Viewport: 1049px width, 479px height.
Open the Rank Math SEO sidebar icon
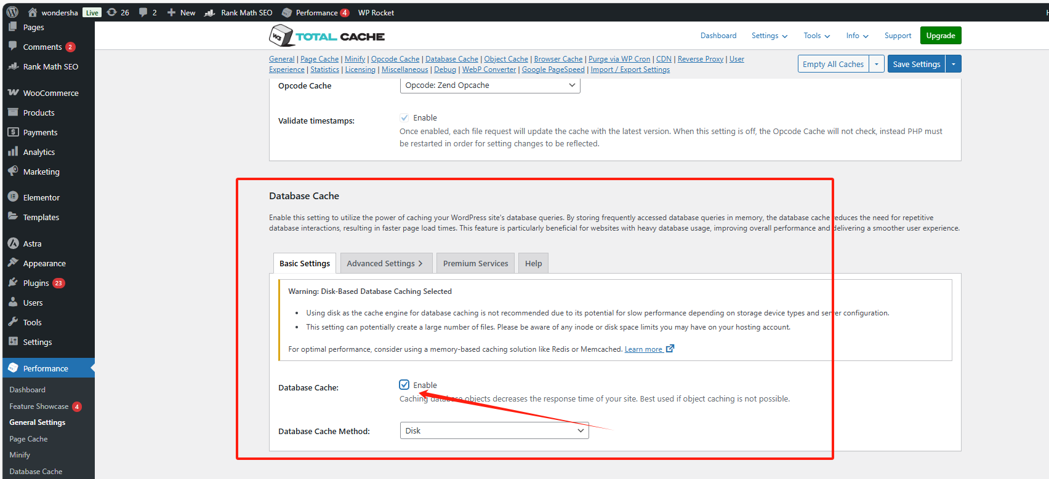[x=13, y=66]
